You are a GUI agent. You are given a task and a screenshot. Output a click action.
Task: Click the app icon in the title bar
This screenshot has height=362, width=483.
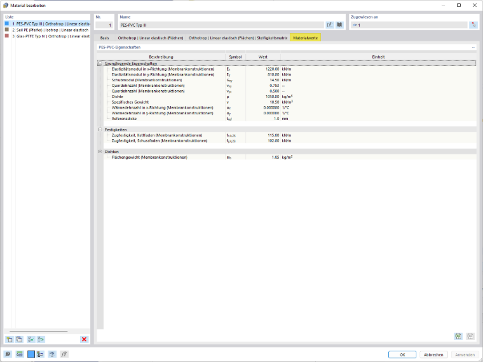(6, 5)
